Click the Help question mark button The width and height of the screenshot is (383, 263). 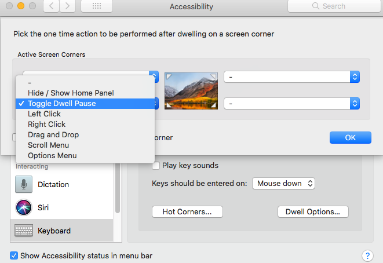(x=367, y=255)
